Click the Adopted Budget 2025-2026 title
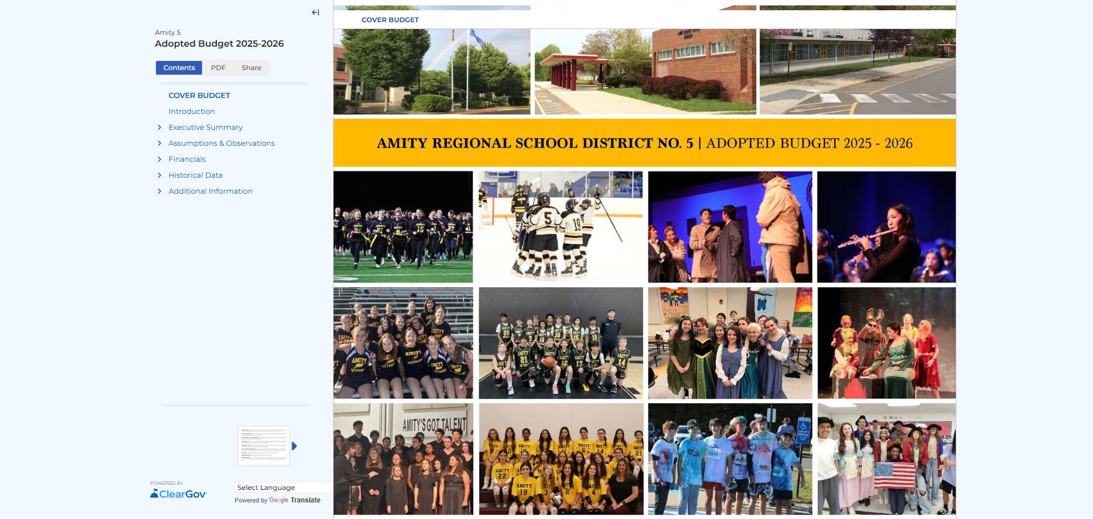1093x519 pixels. tap(219, 44)
